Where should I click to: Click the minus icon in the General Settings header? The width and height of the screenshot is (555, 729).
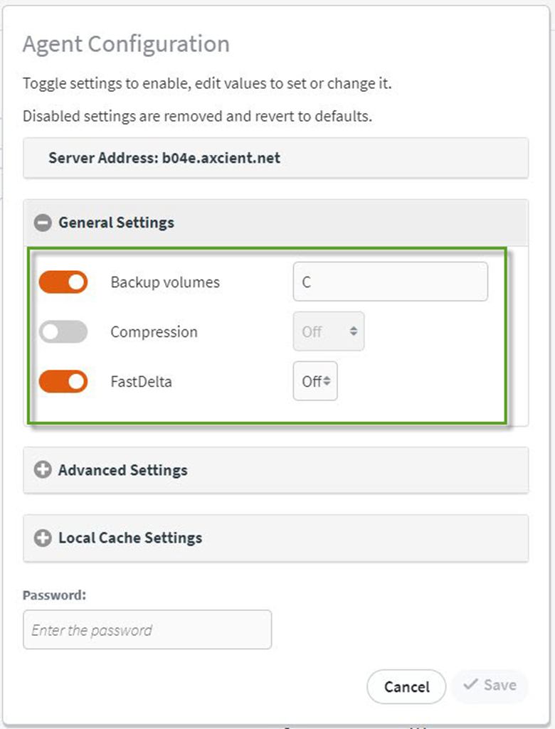pos(42,223)
